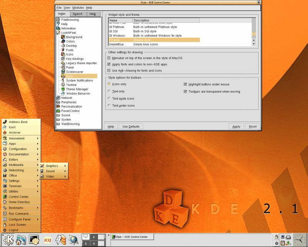Open the Colors module

point(68,41)
